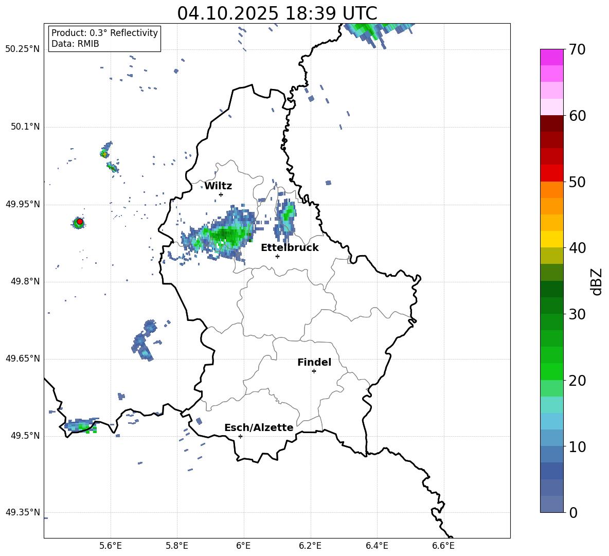The width and height of the screenshot is (609, 556).
Task: Click the 6°E longitude label
Action: 243,546
